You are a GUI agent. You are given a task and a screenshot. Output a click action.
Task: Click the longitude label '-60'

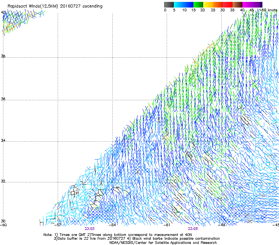pyautogui.click(x=3, y=225)
